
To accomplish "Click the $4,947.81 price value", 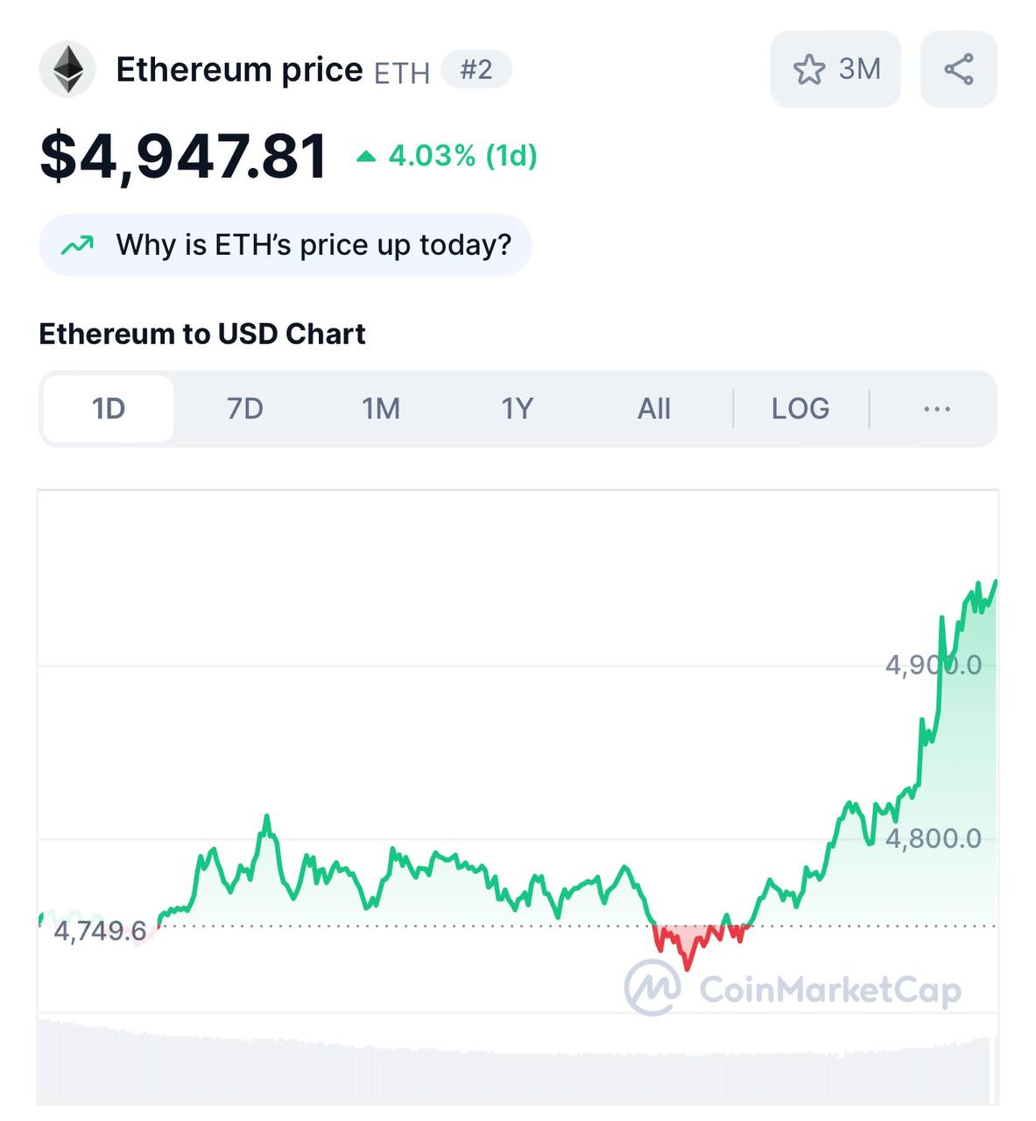I will click(184, 157).
